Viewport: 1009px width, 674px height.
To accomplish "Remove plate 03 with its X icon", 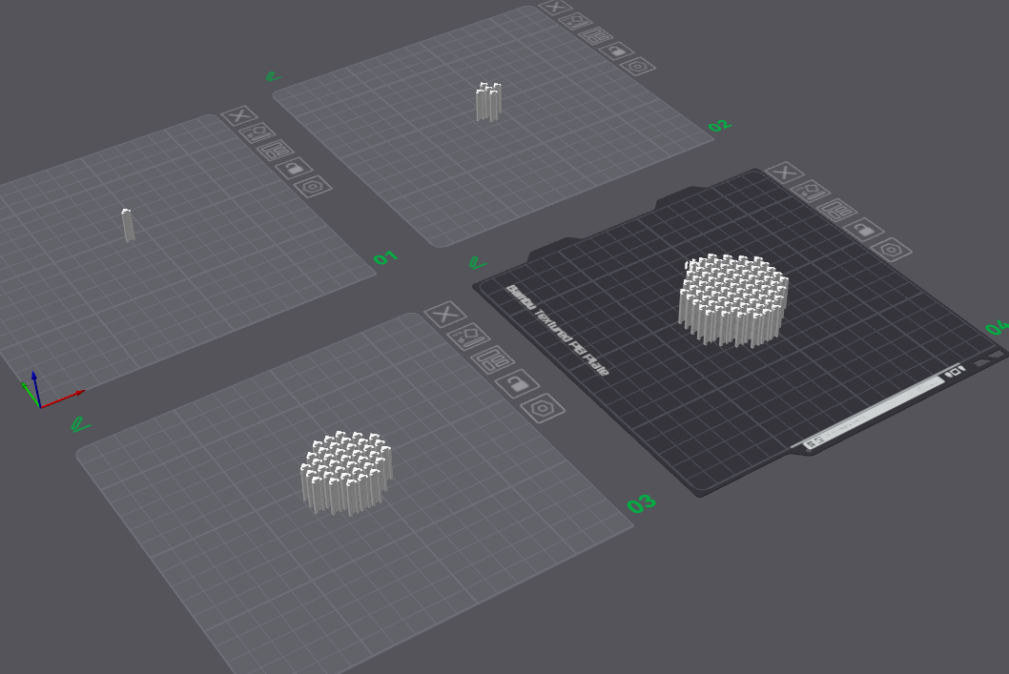I will 445,315.
